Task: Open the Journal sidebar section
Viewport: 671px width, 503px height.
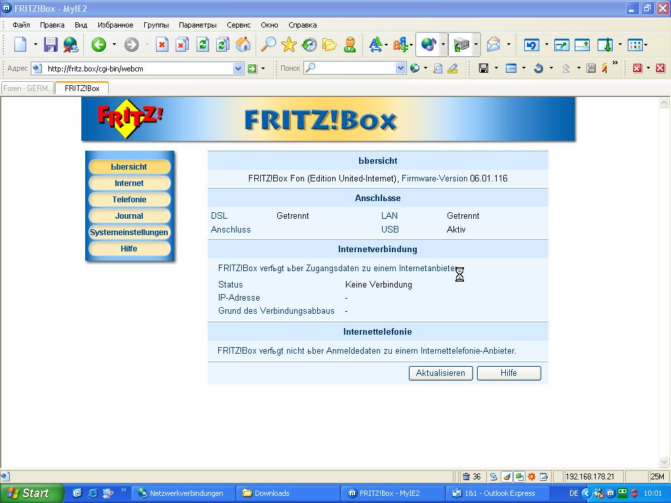Action: [129, 216]
